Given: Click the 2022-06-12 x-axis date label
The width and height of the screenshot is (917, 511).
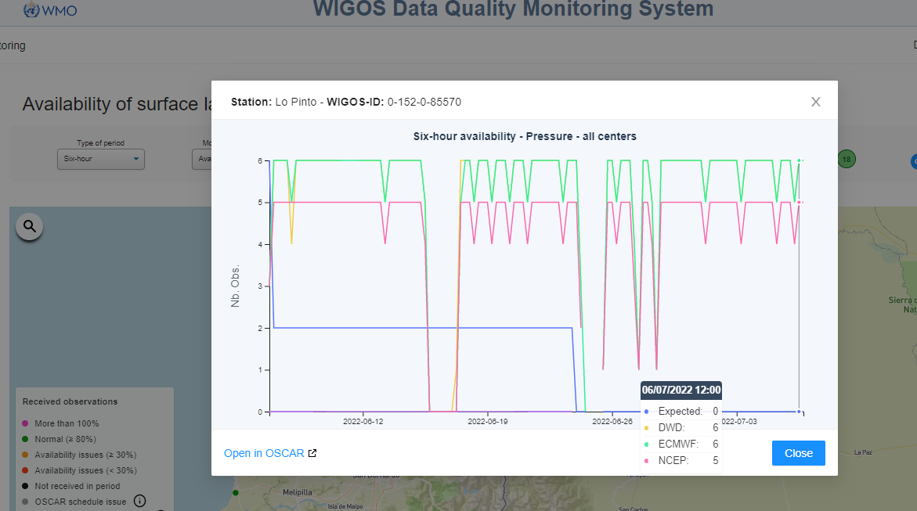Looking at the screenshot, I should pos(363,422).
